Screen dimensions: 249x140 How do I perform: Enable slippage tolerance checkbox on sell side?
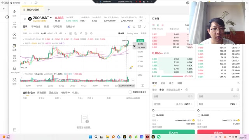tap(199, 115)
